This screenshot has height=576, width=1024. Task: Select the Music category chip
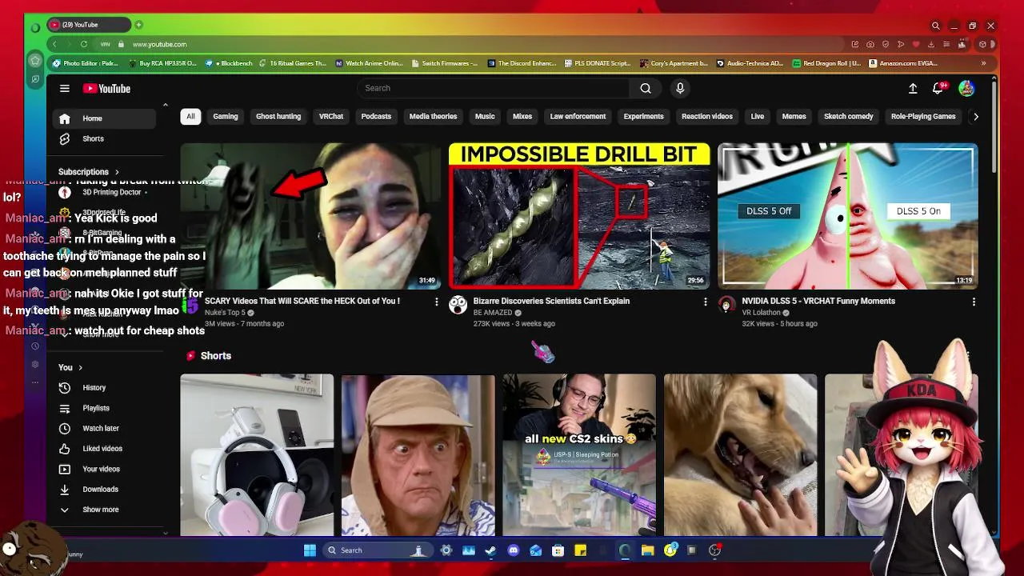pos(485,117)
